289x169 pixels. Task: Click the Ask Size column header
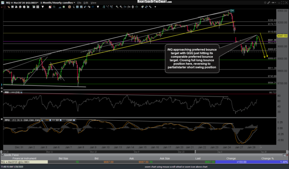pos(165,158)
